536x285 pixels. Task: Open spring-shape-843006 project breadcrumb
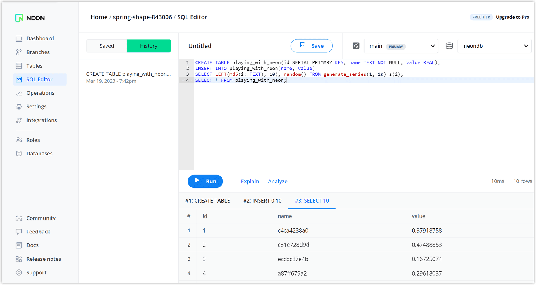click(142, 17)
